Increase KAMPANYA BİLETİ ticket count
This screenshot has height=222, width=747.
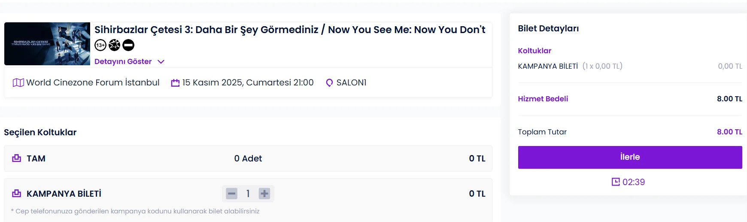click(x=264, y=194)
